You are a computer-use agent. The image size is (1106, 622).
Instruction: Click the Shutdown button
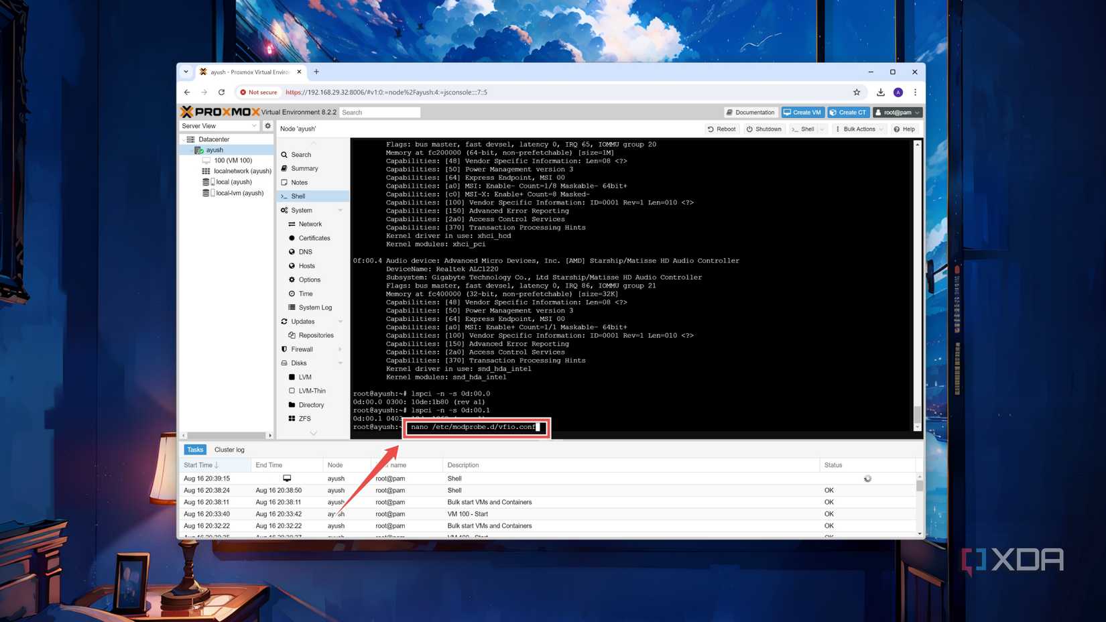coord(763,129)
